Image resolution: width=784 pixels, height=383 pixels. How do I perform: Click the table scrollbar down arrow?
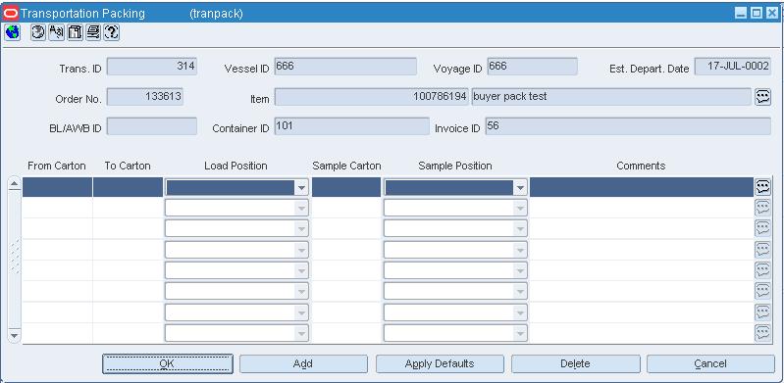pos(15,335)
